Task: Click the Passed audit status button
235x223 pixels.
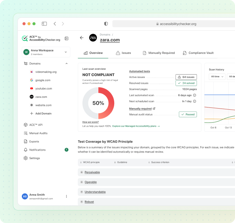Action: [x=188, y=114]
